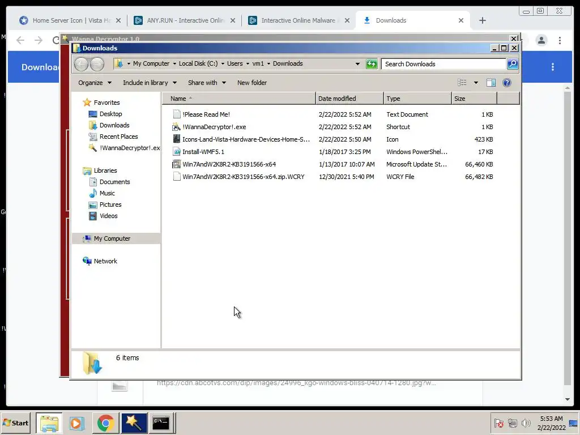
Task: Select Desktop under Favorites
Action: coord(110,114)
